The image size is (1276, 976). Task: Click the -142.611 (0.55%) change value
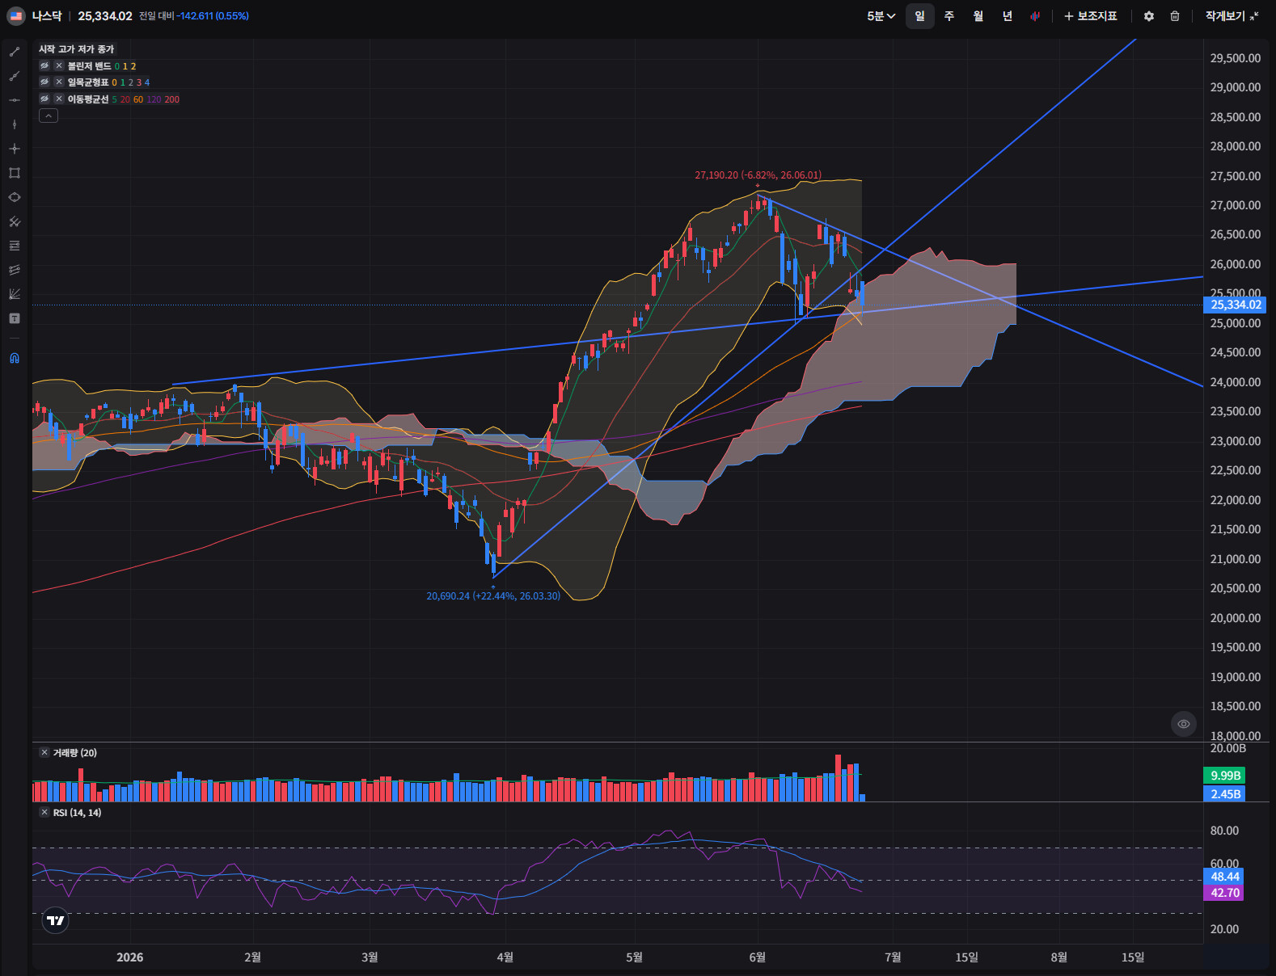click(213, 16)
